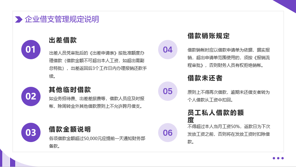
Task: Select the heading 借款未还者
Action: 205,78
